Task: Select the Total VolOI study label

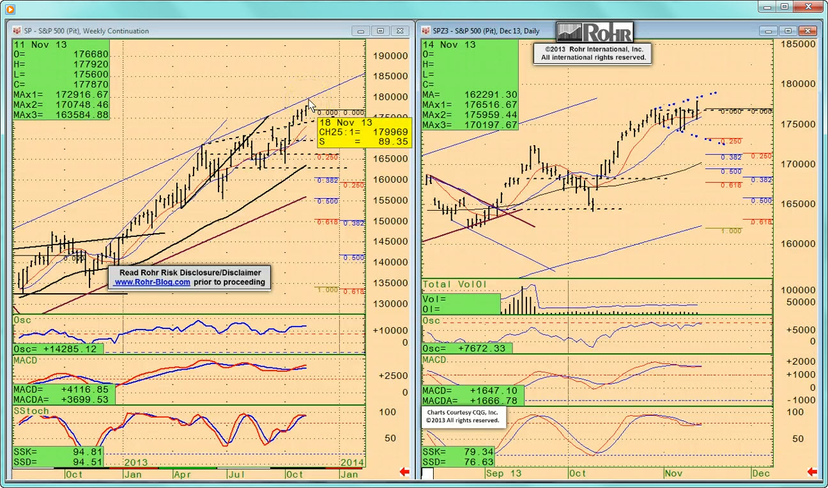Action: tap(455, 284)
